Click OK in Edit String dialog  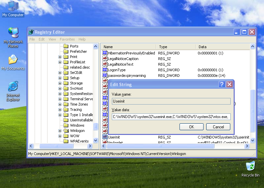coord(191,127)
